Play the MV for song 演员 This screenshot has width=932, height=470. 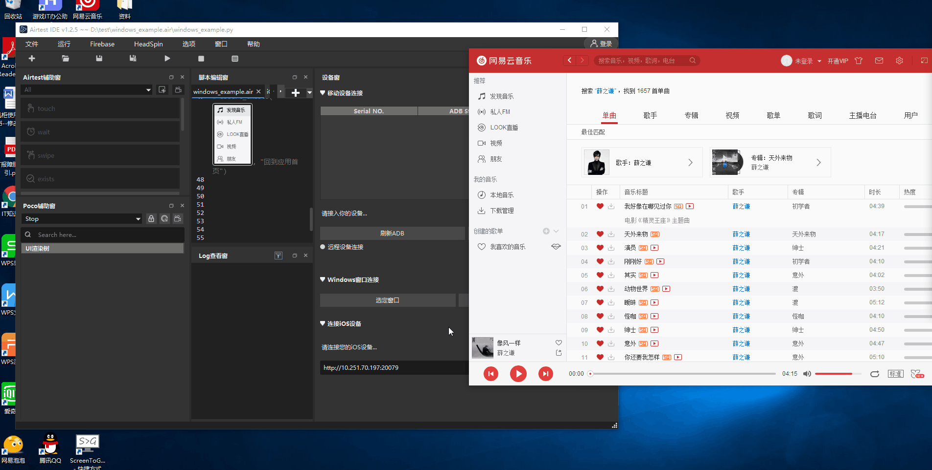tap(654, 248)
